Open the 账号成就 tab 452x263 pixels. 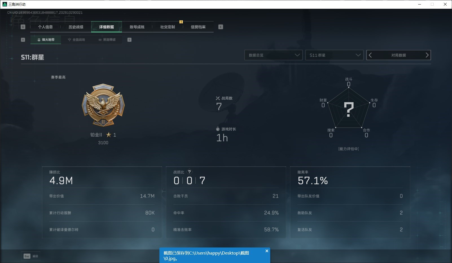pos(137,27)
